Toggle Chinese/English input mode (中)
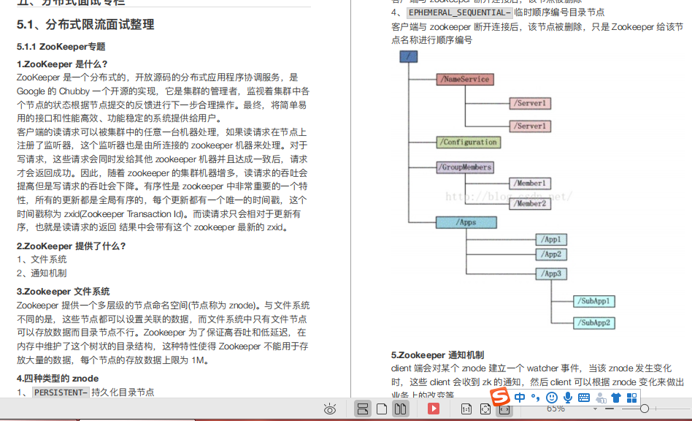 tap(520, 398)
